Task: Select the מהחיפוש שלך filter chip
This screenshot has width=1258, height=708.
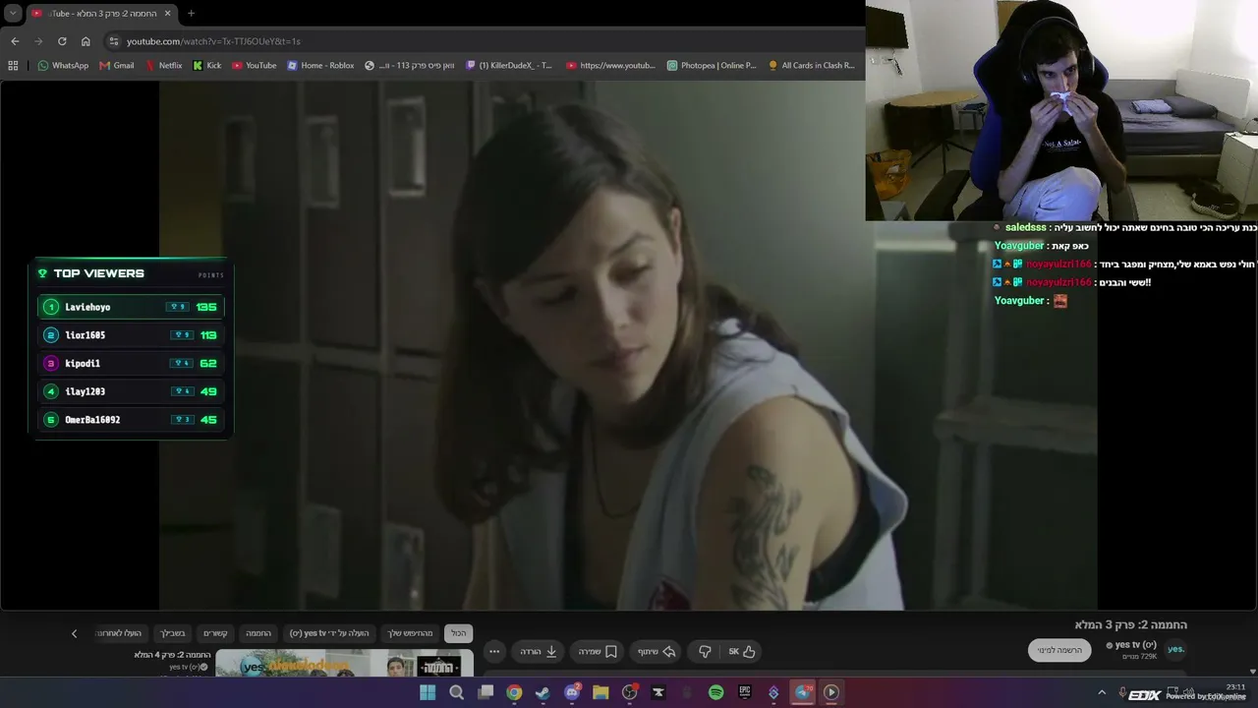Action: point(410,633)
